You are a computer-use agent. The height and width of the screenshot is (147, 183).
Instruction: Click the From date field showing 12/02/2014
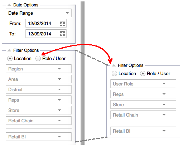tap(46, 23)
